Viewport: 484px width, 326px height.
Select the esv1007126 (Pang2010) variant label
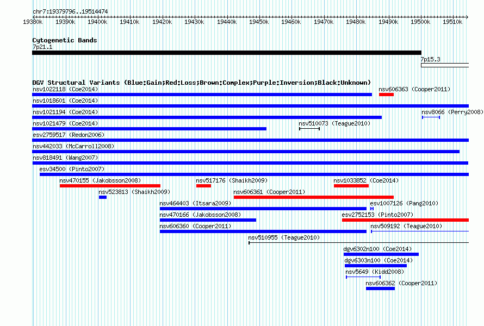(x=404, y=203)
